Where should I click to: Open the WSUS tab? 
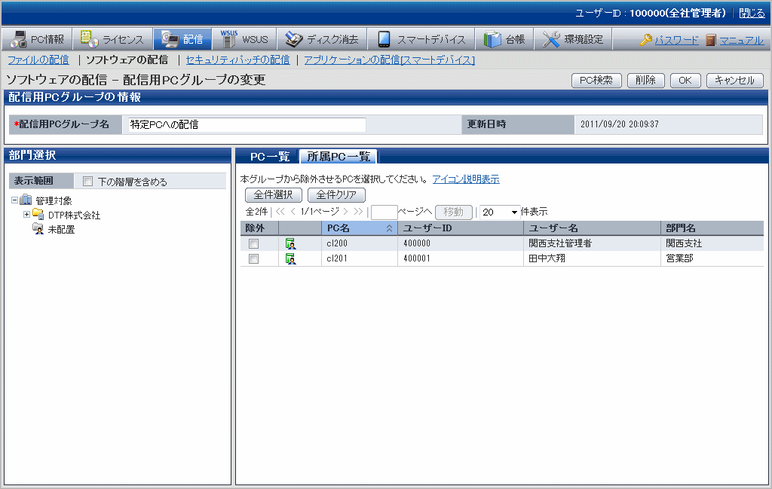coord(244,39)
